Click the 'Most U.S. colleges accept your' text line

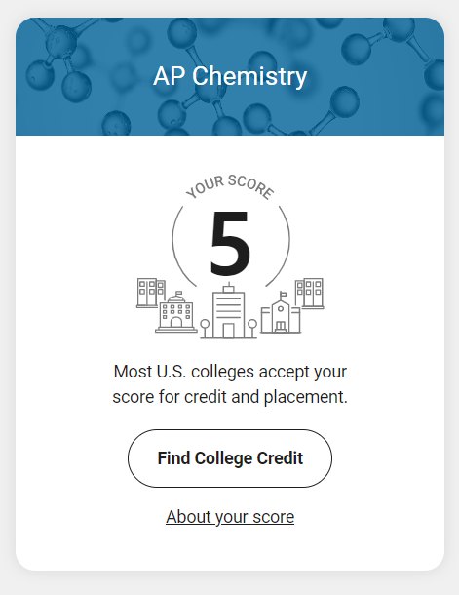(x=230, y=372)
